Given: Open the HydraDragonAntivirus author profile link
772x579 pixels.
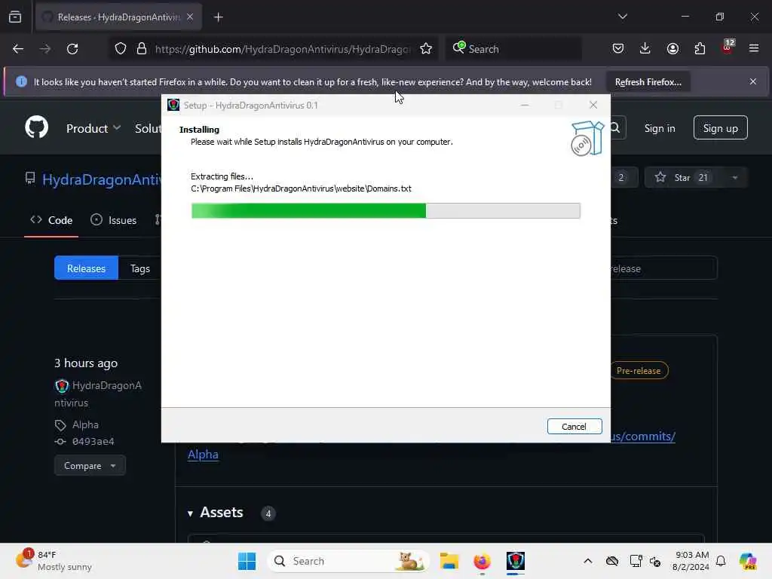Looking at the screenshot, I should click(x=99, y=394).
